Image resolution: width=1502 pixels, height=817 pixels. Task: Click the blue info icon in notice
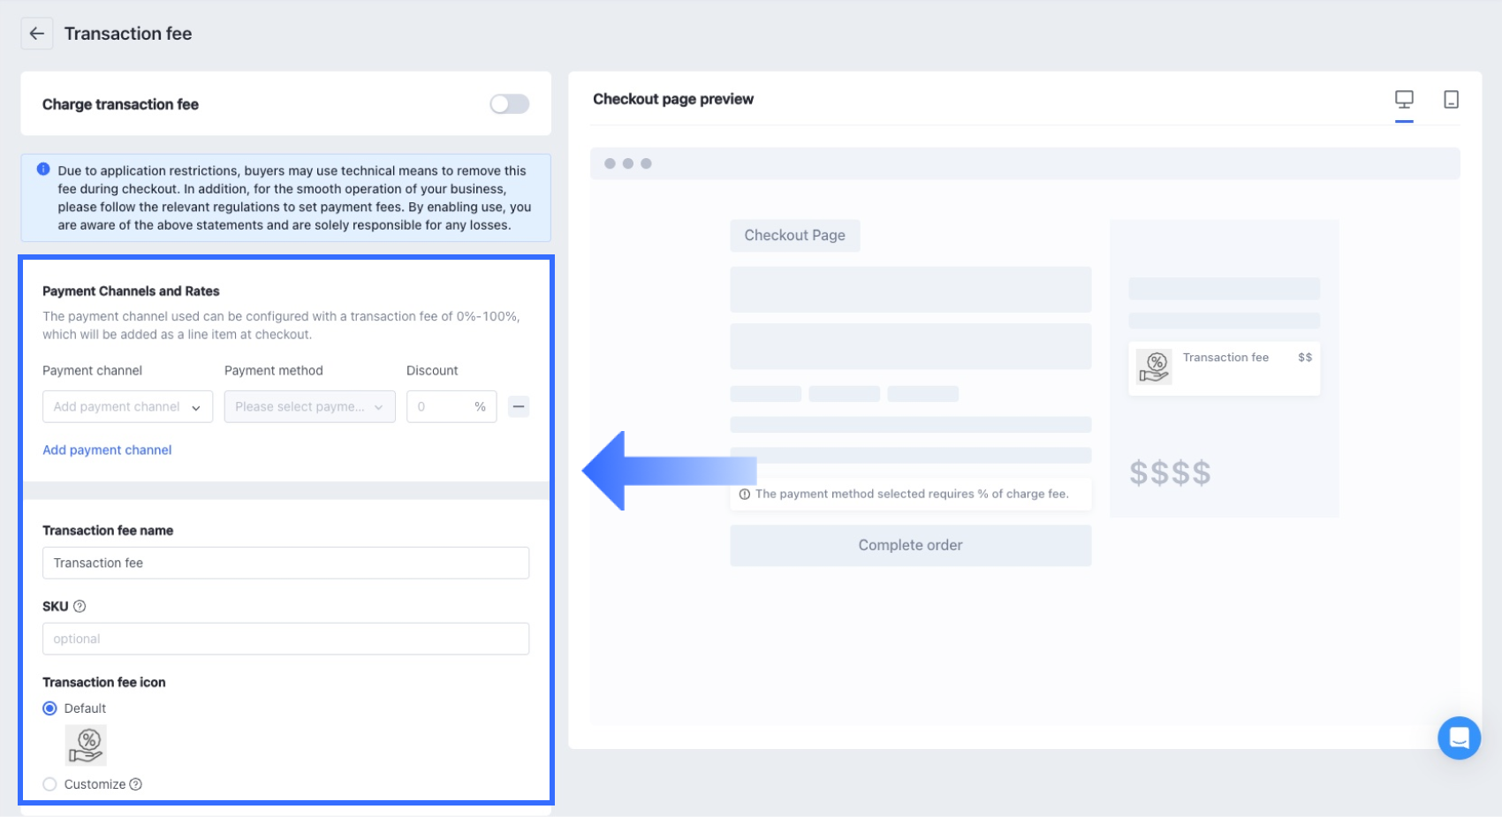[x=43, y=170]
